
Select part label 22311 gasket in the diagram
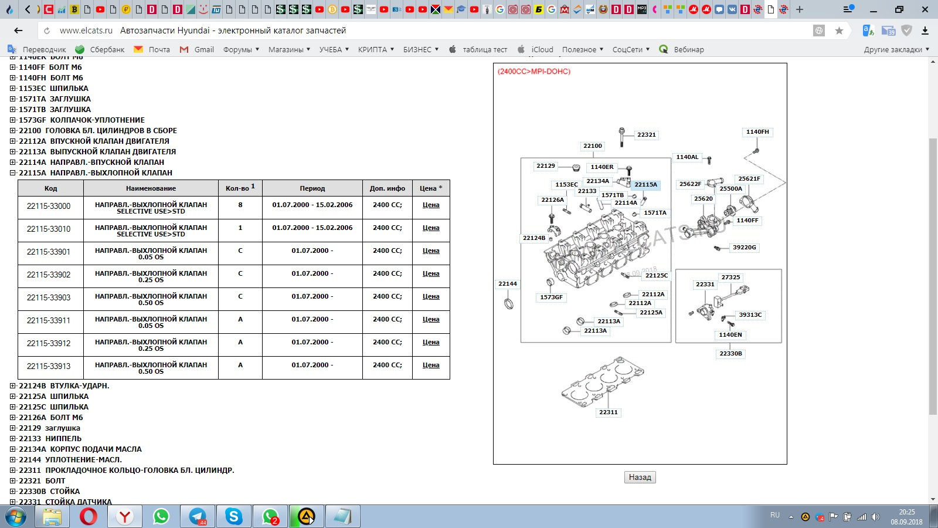[609, 412]
